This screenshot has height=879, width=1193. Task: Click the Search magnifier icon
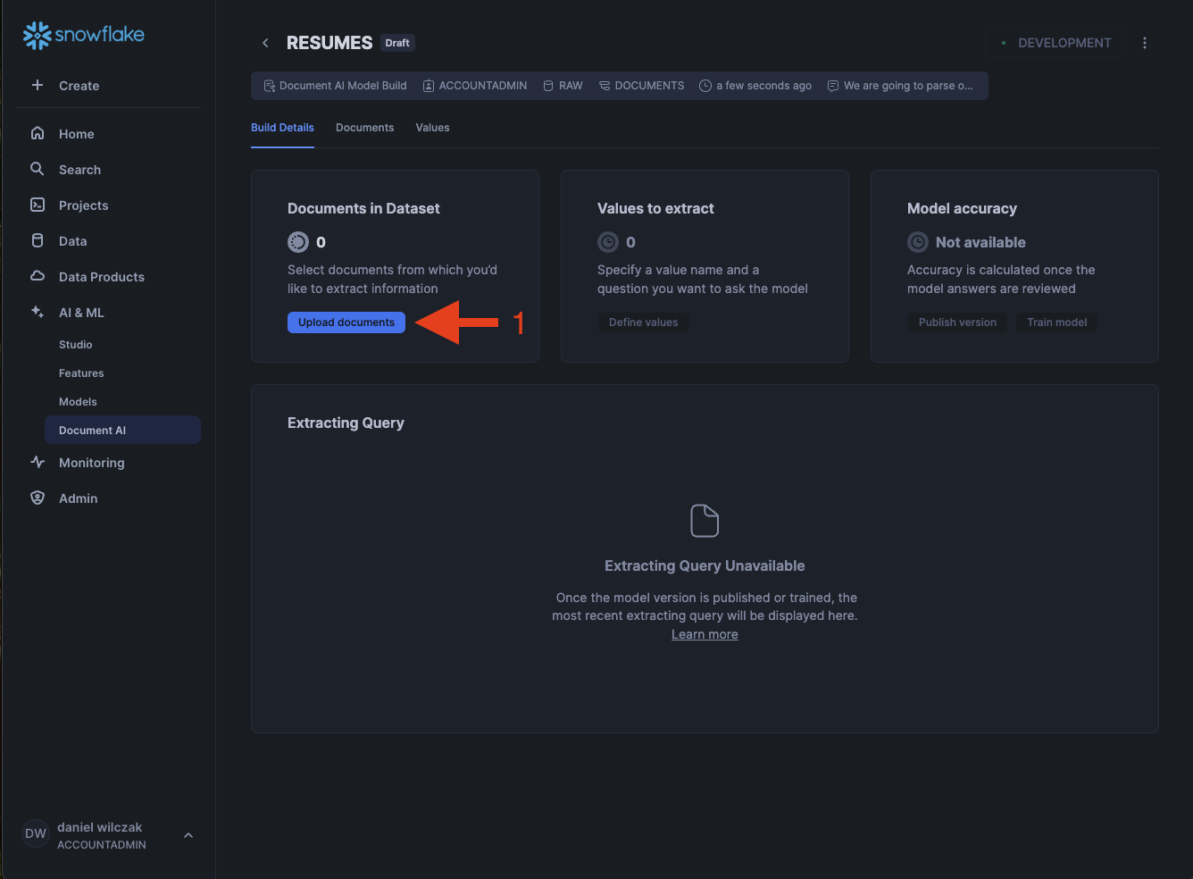click(38, 170)
